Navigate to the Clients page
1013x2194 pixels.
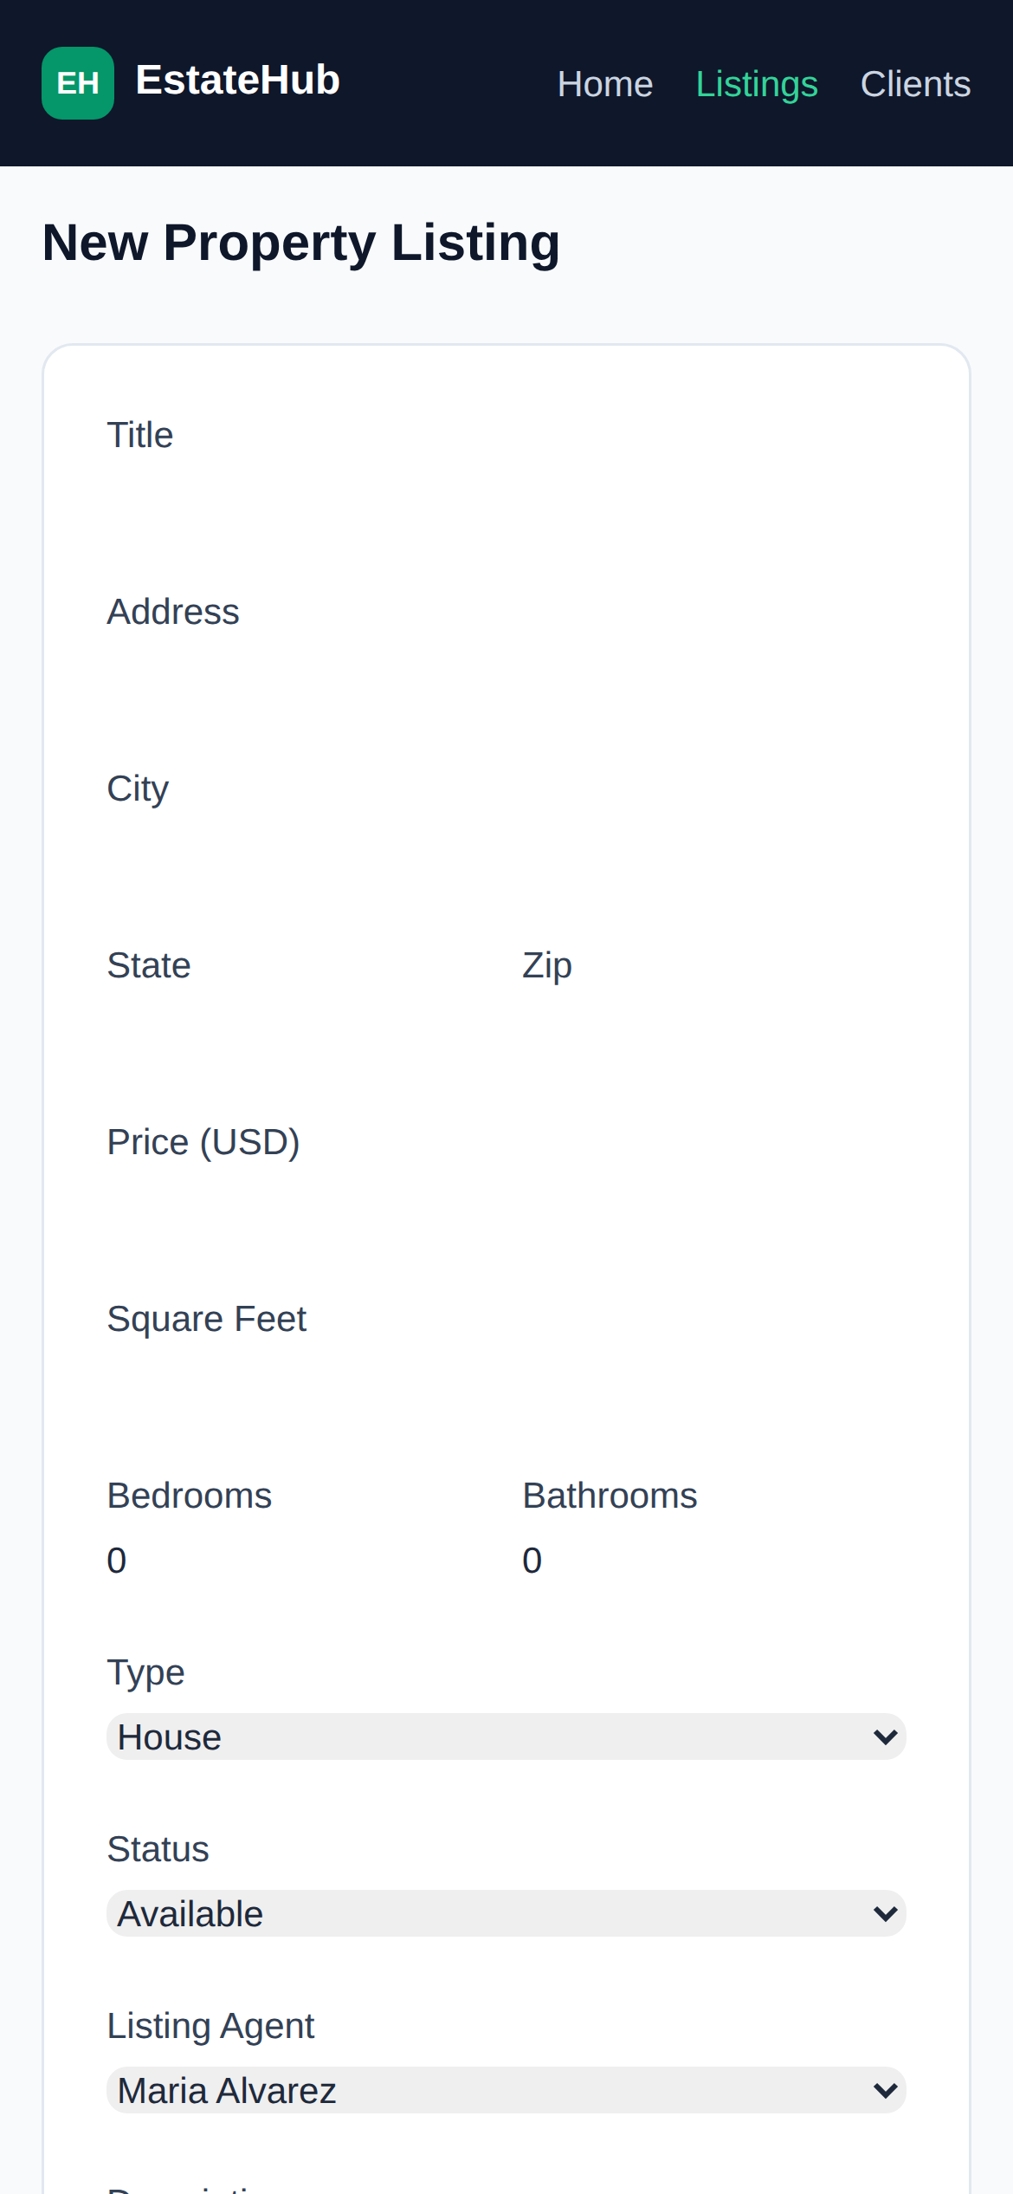915,84
